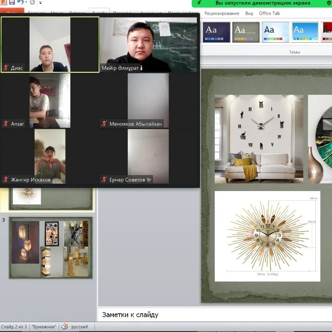Select Меноянов Абылайхан's video tile
332x332 pixels.
(x=148, y=101)
